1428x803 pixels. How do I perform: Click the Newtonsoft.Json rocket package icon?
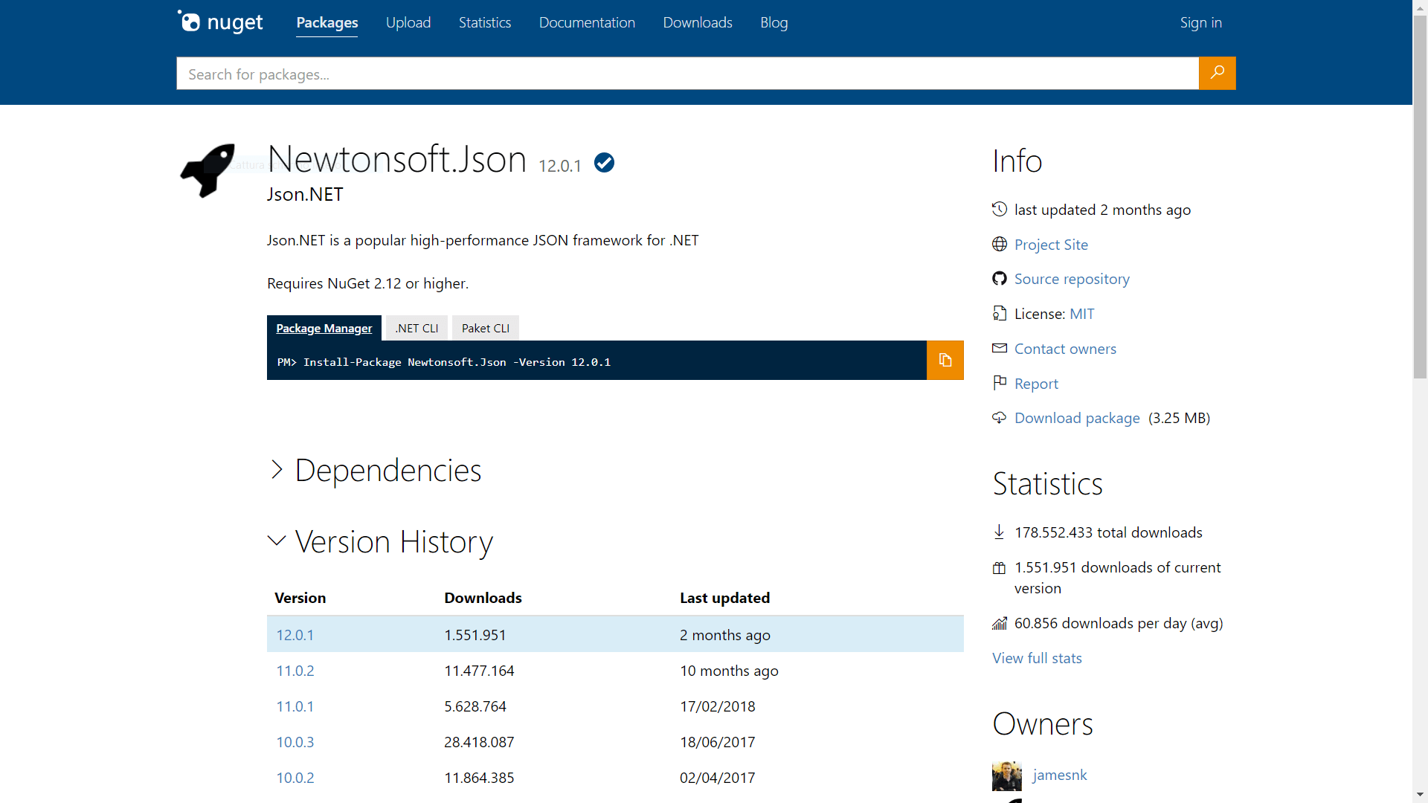[208, 170]
